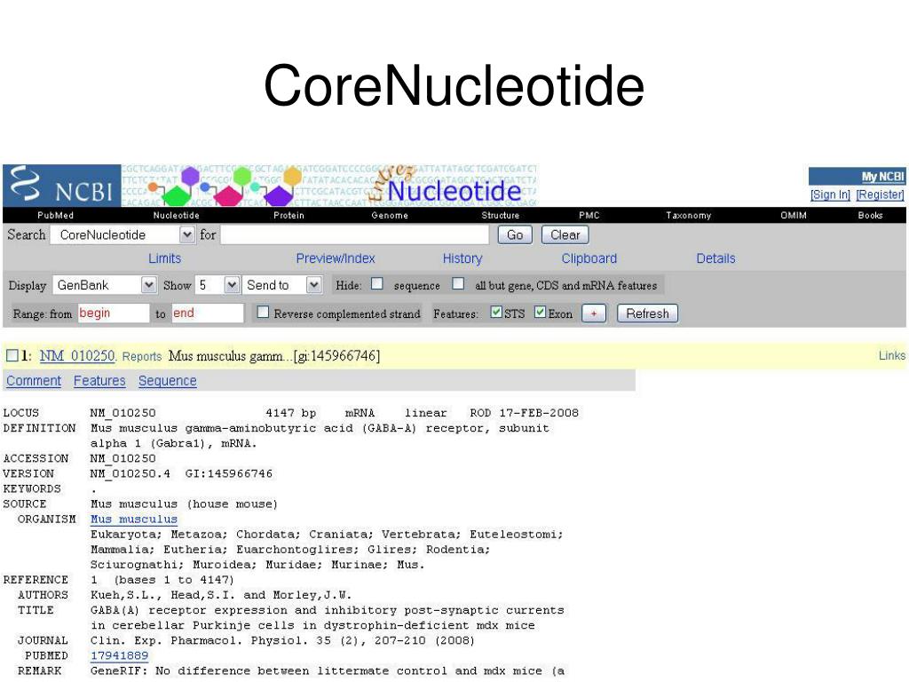Open Taxonomy in the navigation bar

(x=688, y=215)
